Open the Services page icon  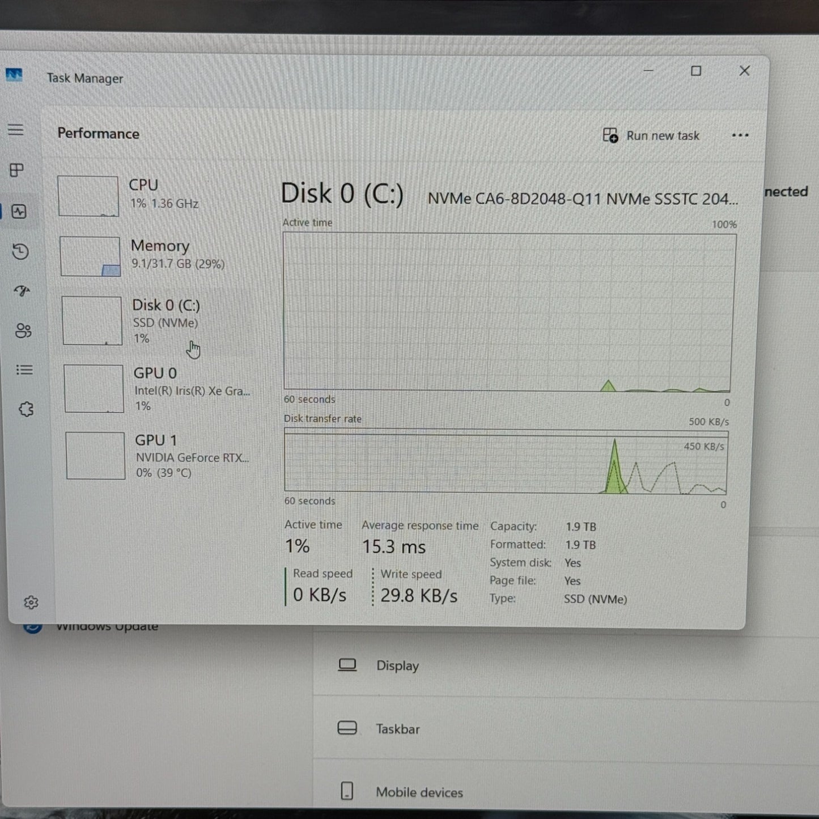pyautogui.click(x=26, y=409)
